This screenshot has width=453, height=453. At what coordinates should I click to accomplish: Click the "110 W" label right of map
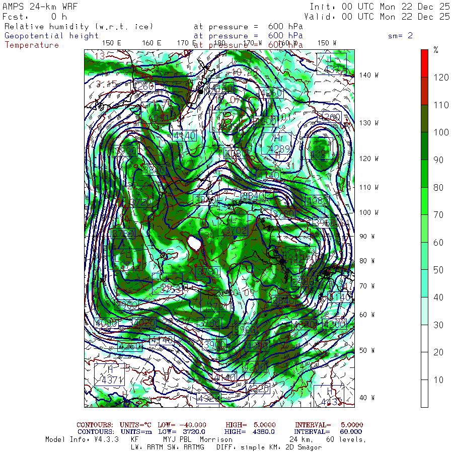[369, 187]
